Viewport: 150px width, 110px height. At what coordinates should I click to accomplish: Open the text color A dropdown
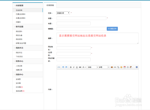click(84, 67)
